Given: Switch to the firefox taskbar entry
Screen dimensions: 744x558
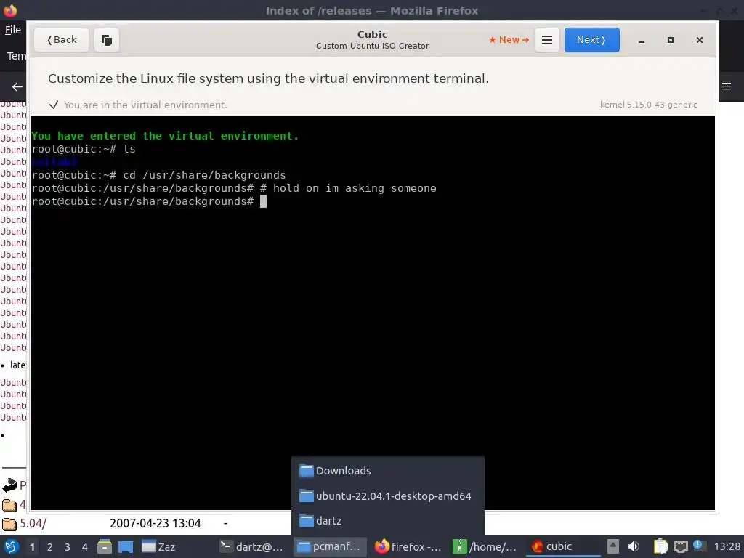Looking at the screenshot, I should coord(408,546).
